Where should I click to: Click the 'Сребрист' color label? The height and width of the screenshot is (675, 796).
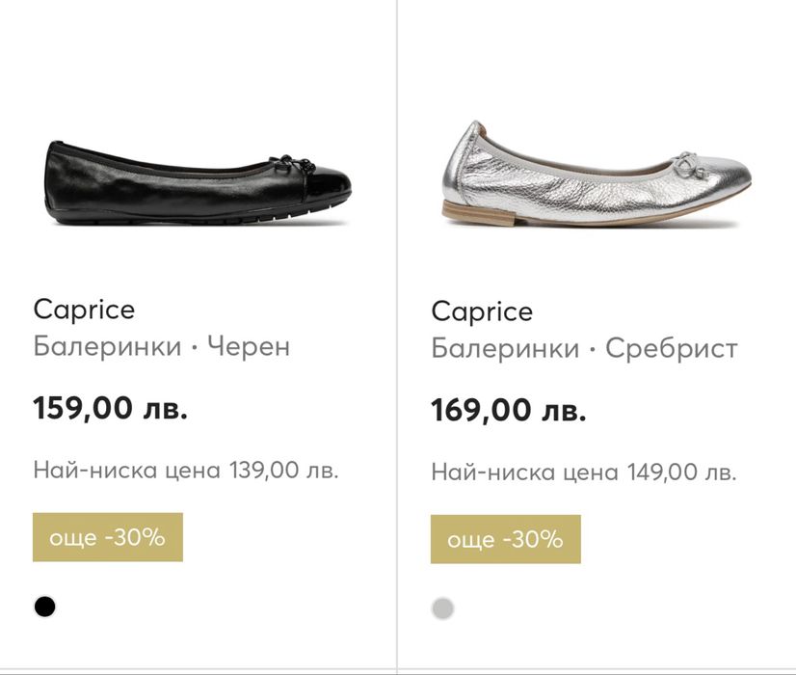click(x=672, y=348)
